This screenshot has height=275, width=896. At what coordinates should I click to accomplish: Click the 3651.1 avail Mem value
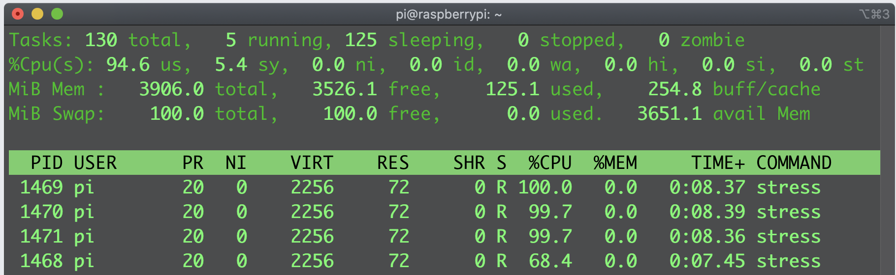pos(669,113)
